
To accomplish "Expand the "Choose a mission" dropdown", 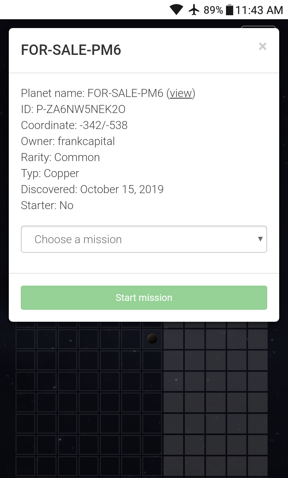I will (x=144, y=239).
